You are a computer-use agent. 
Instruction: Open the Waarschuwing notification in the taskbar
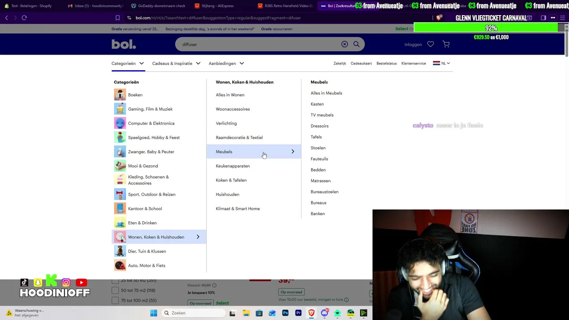click(24, 313)
